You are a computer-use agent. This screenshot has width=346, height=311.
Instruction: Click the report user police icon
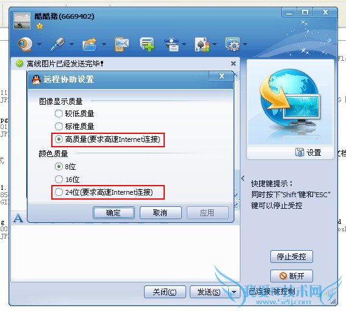pos(172,44)
